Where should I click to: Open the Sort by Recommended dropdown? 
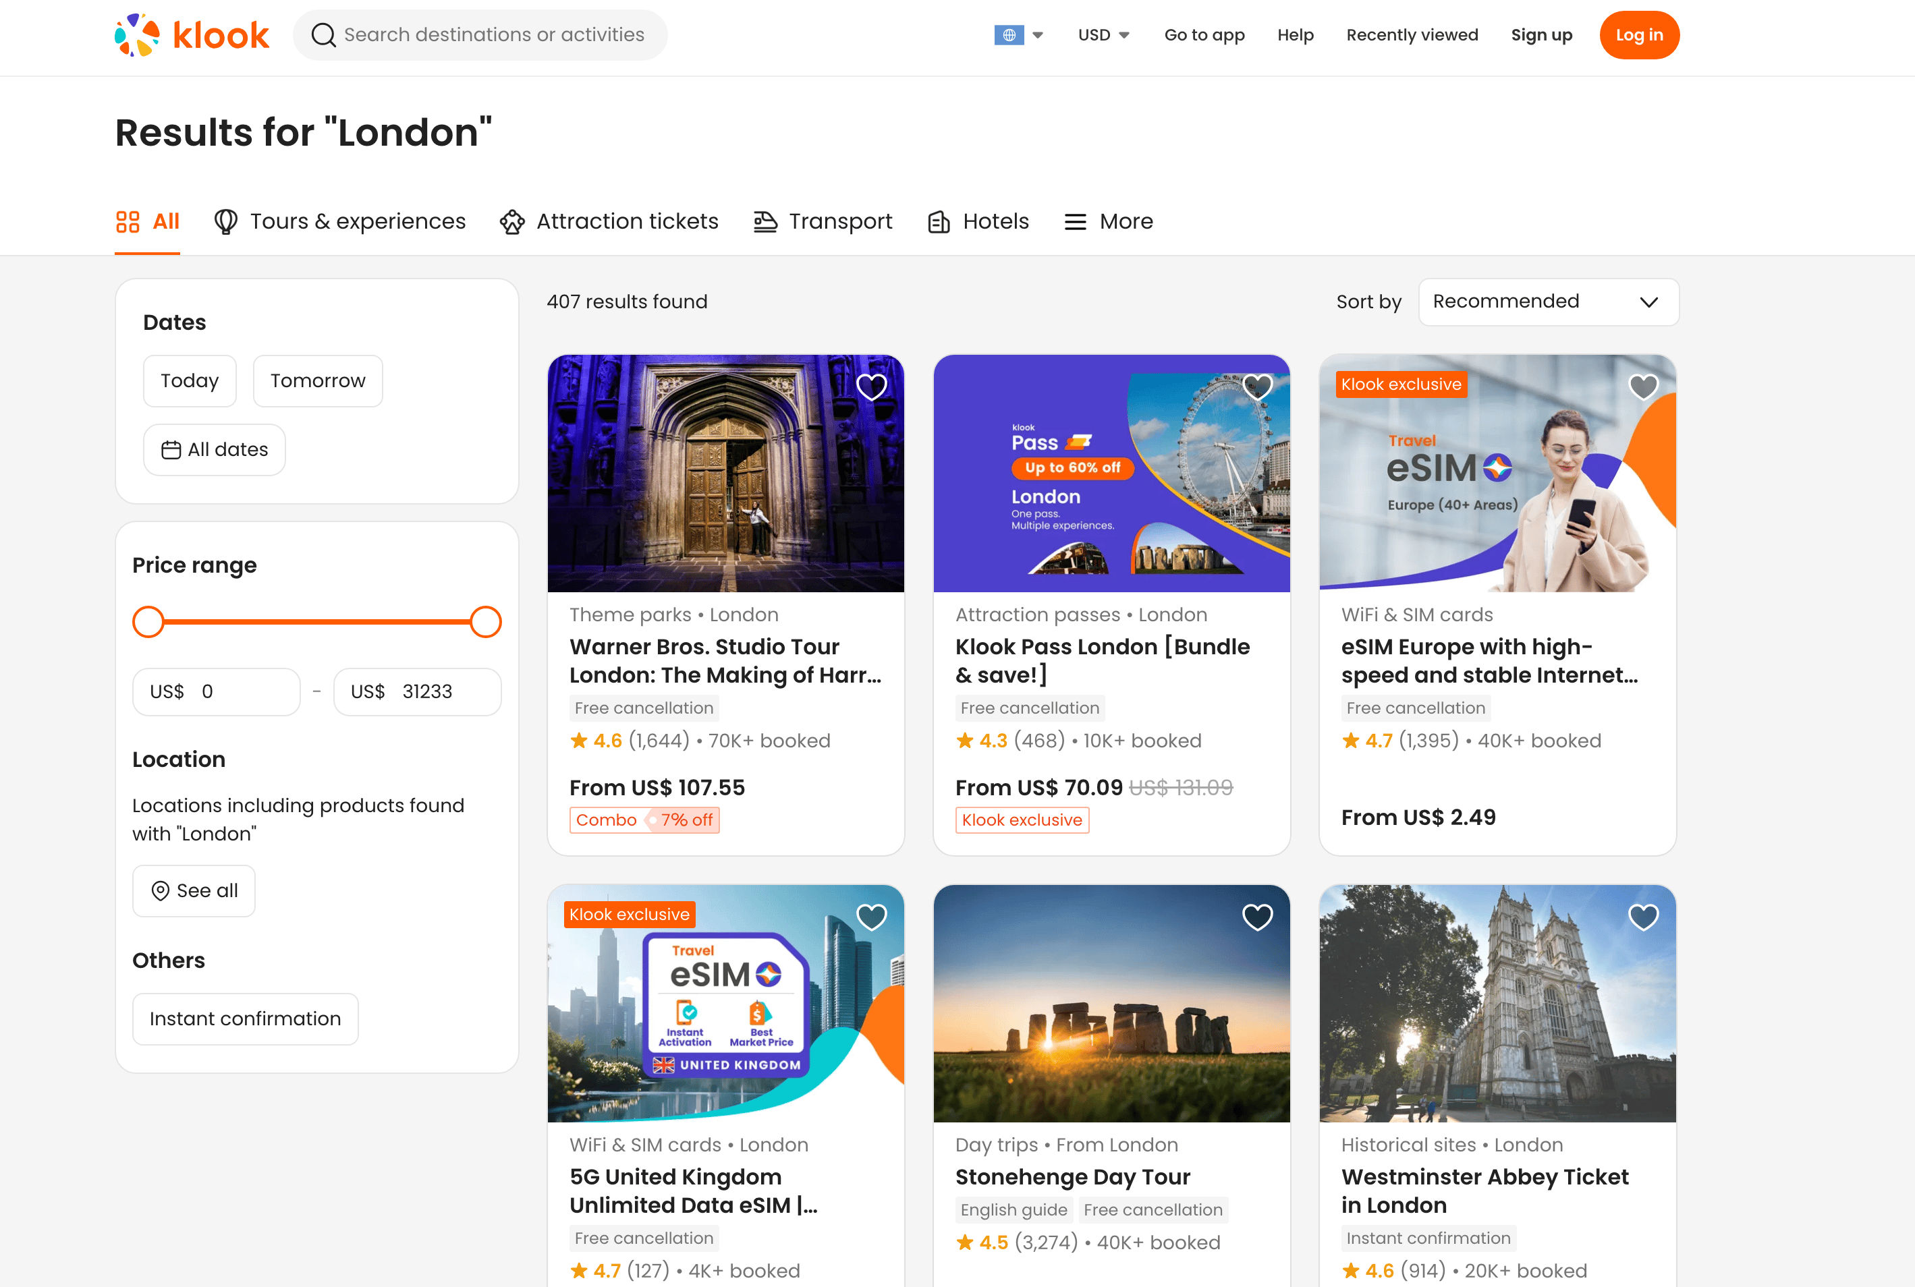tap(1547, 302)
